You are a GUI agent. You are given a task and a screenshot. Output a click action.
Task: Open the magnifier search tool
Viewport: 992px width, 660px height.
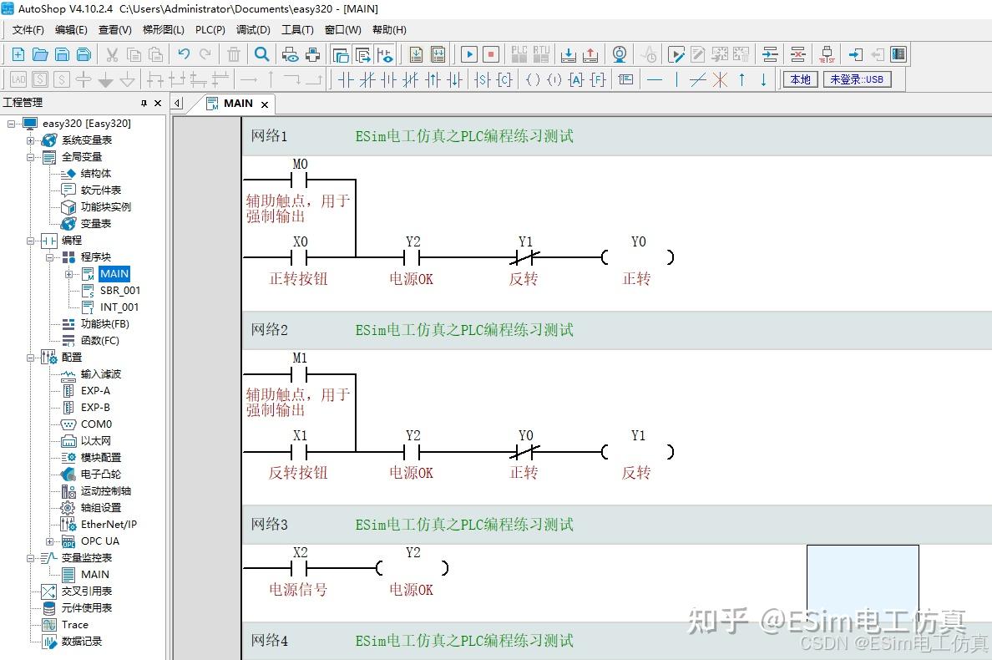262,54
